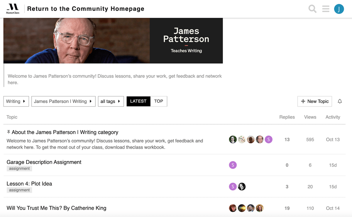This screenshot has height=217, width=352.
Task: Click second avatar in Will You Trust row
Action: click(242, 208)
